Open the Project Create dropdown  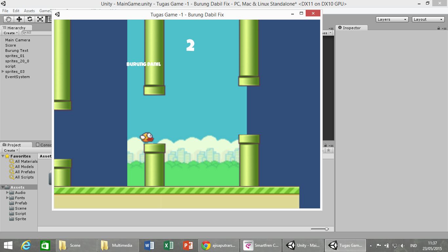[10, 150]
